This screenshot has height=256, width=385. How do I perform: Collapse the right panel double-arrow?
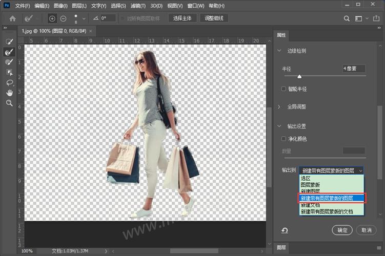[379, 28]
